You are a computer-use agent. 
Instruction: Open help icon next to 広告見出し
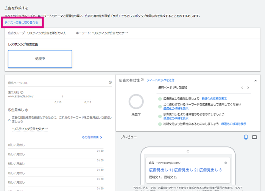coord(26,110)
